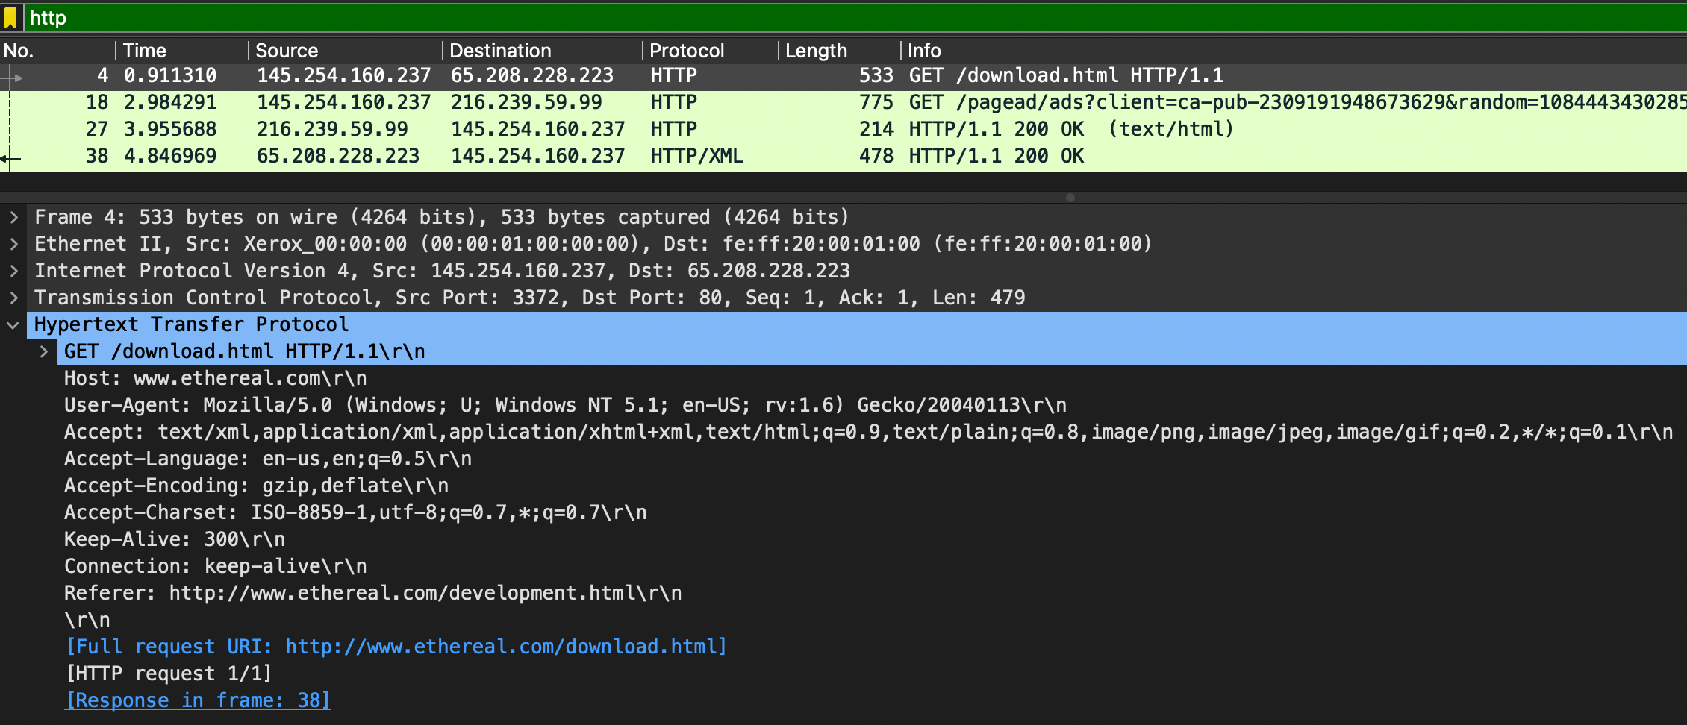
Task: Expand the GET /download.html request line
Action: coord(44,351)
